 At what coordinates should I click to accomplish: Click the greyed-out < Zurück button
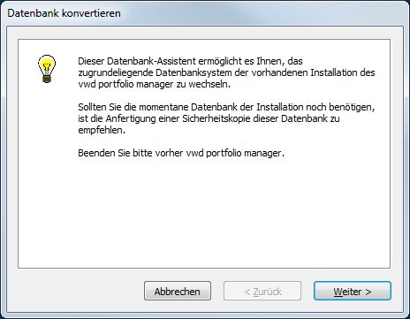point(262,291)
